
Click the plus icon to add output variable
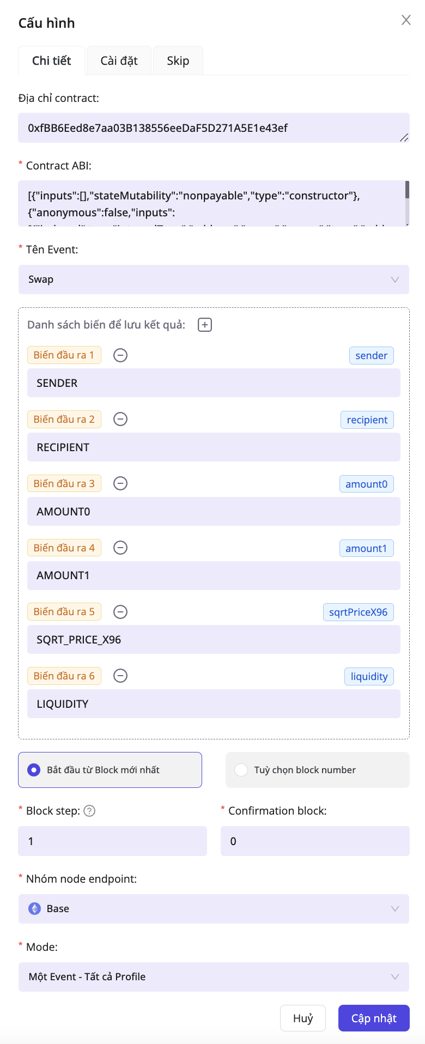[205, 325]
